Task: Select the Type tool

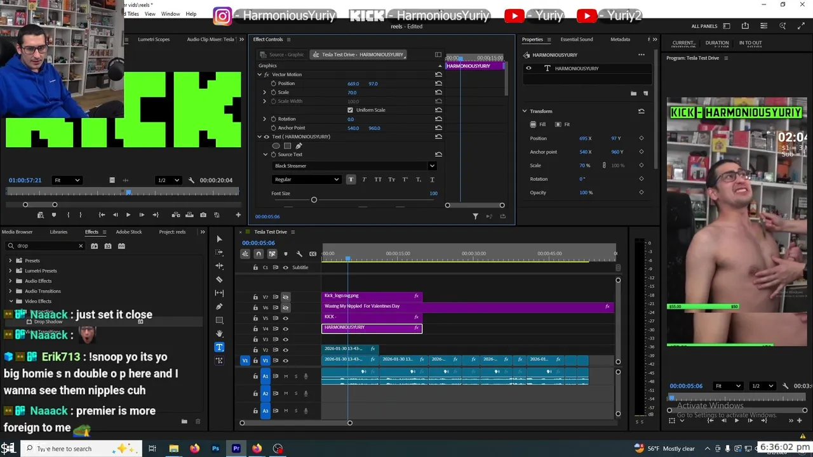Action: coord(219,347)
